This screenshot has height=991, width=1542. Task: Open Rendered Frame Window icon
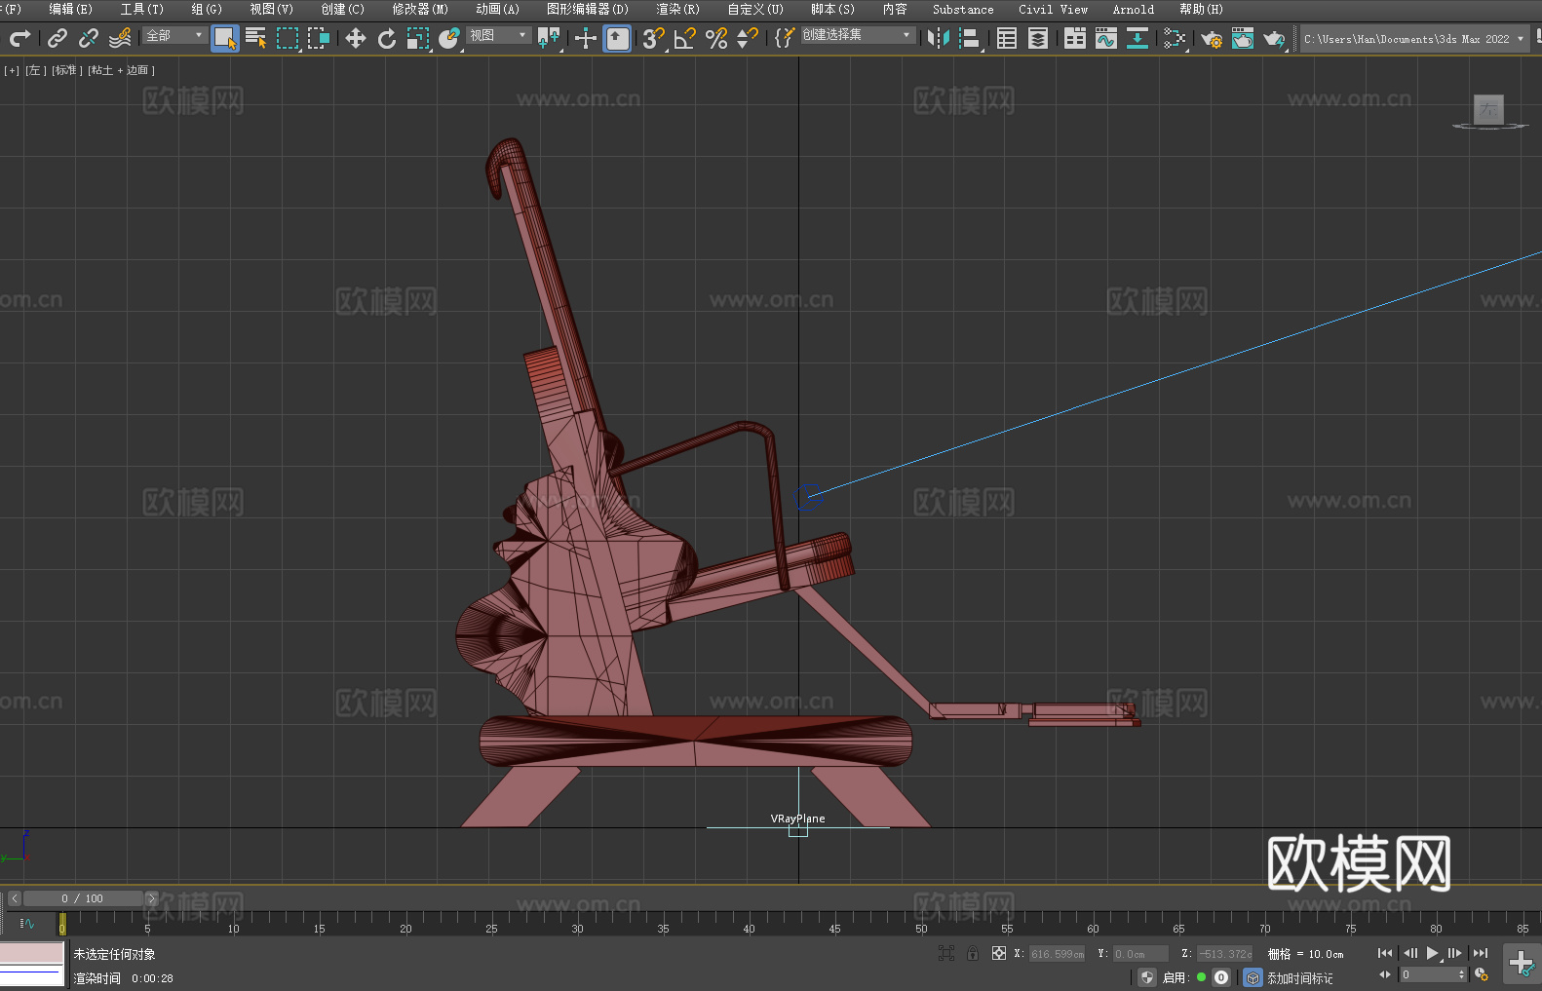(x=1243, y=38)
